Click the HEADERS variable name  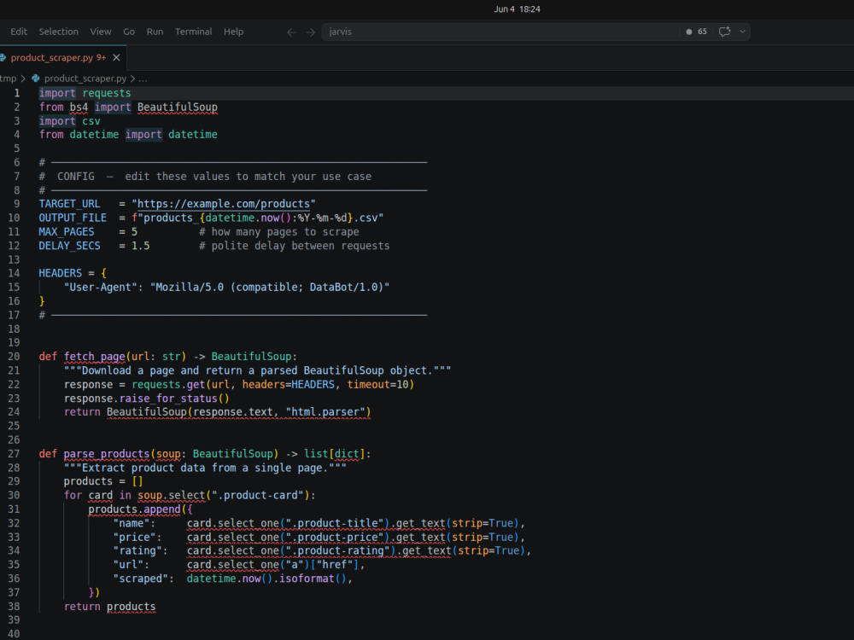(60, 273)
